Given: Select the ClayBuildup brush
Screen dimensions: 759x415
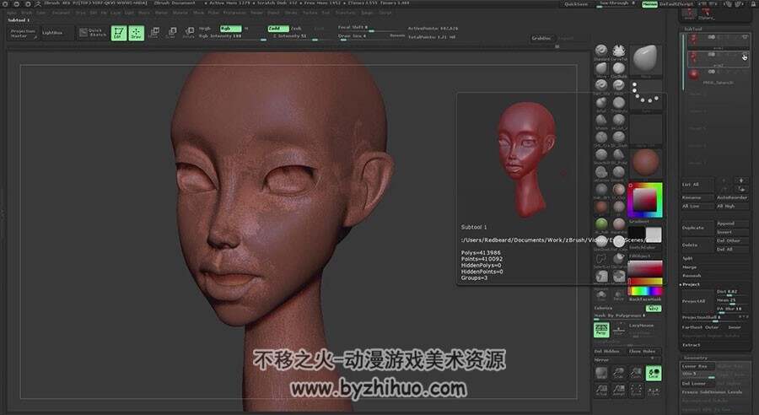Looking at the screenshot, I should (x=619, y=68).
